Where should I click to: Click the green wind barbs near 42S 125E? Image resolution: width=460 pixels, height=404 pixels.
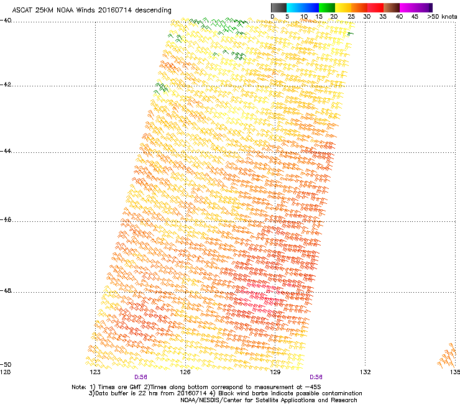161,88
